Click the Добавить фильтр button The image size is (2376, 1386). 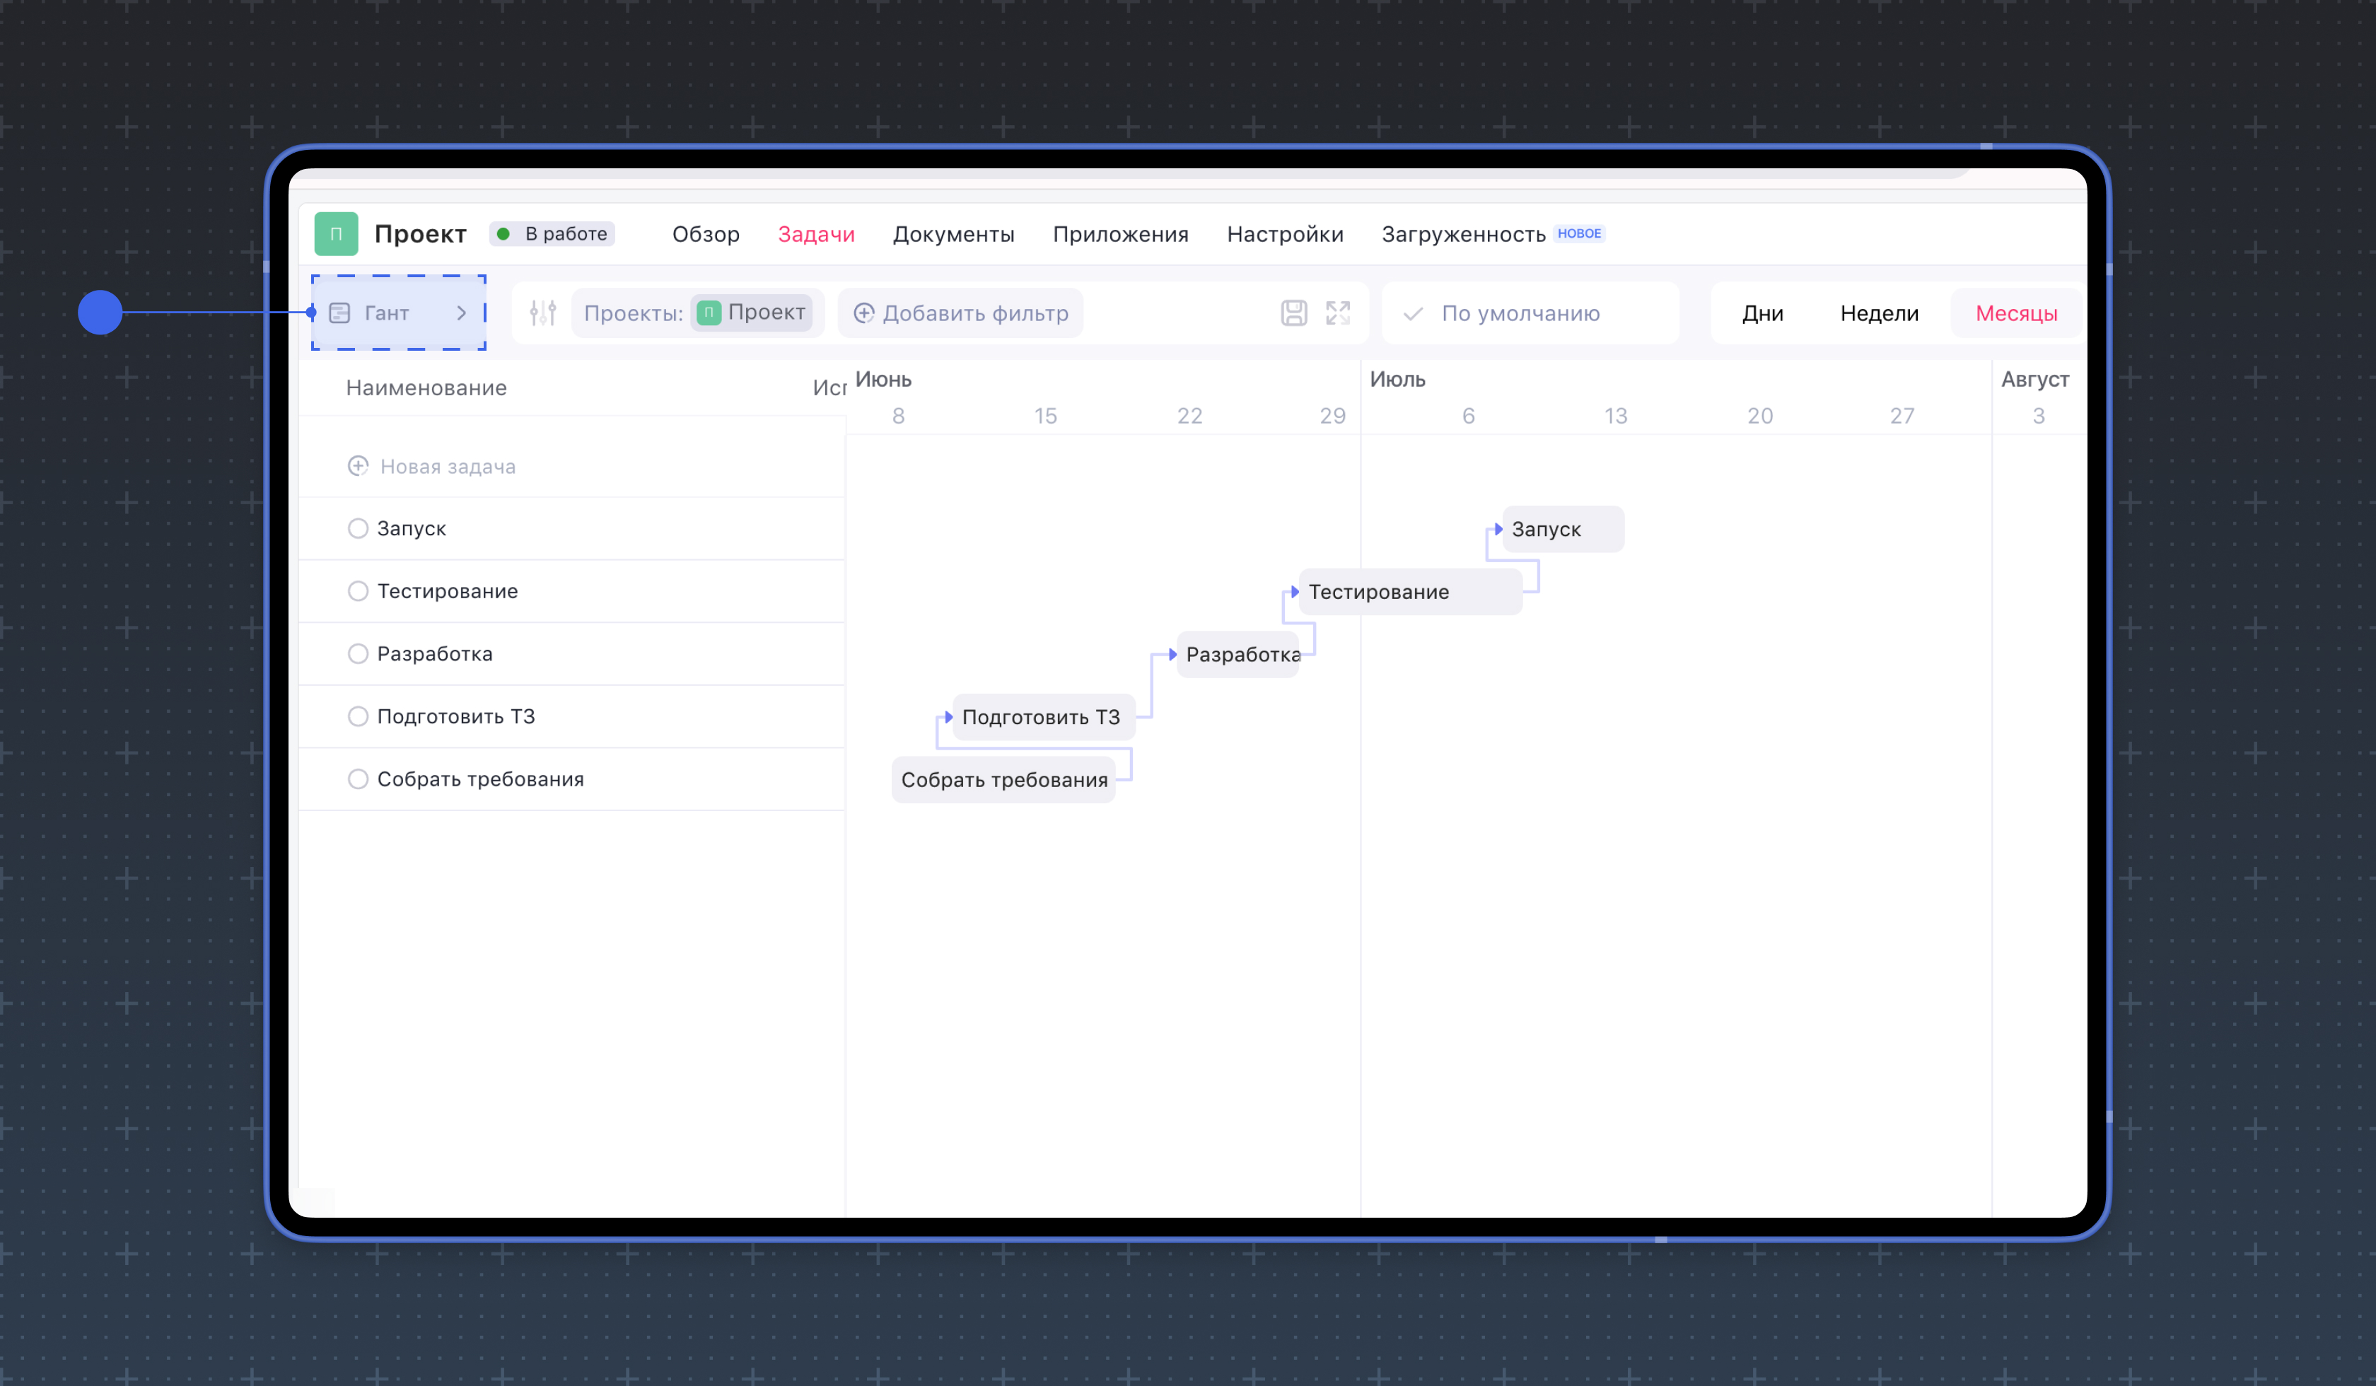coord(960,313)
